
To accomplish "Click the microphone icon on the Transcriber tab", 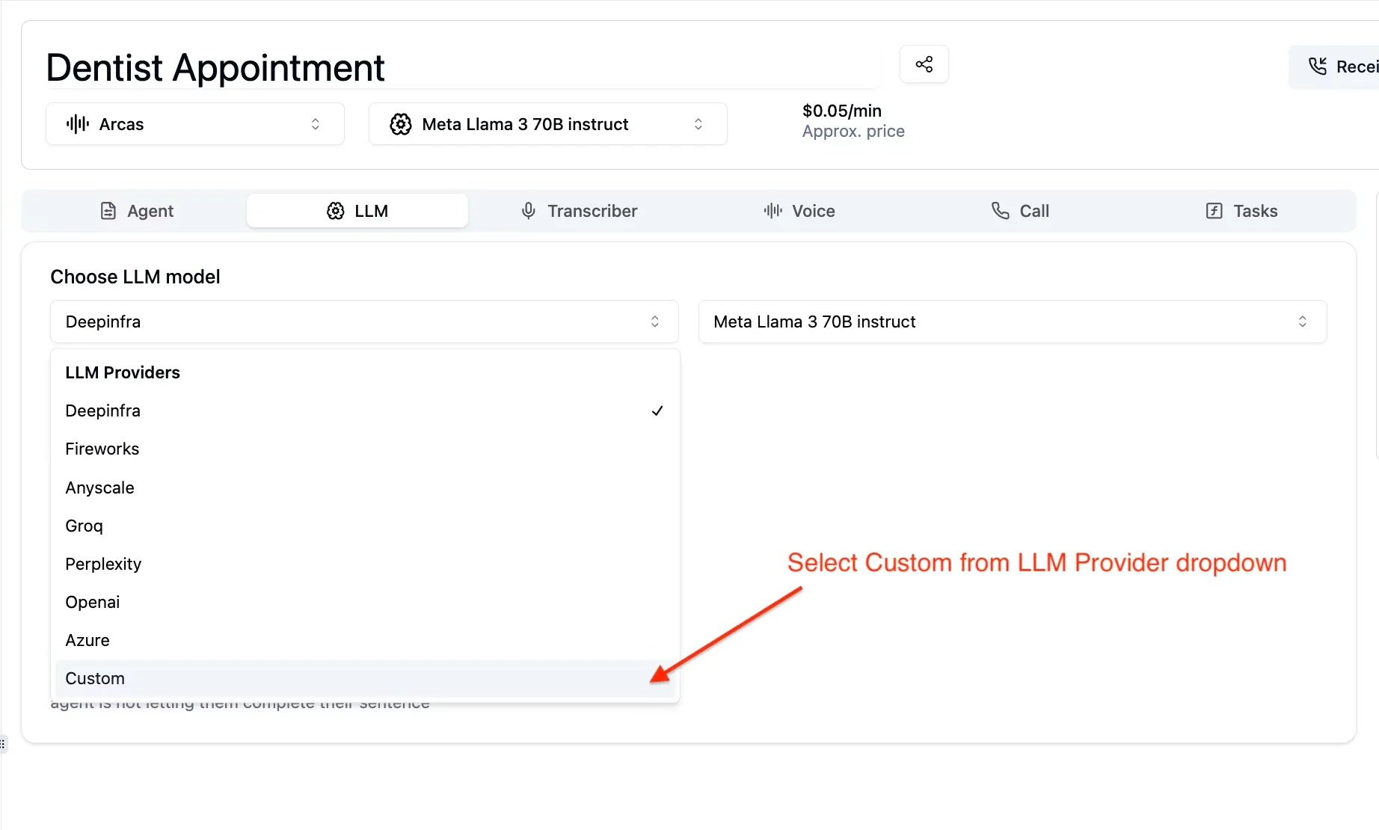I will coord(529,211).
